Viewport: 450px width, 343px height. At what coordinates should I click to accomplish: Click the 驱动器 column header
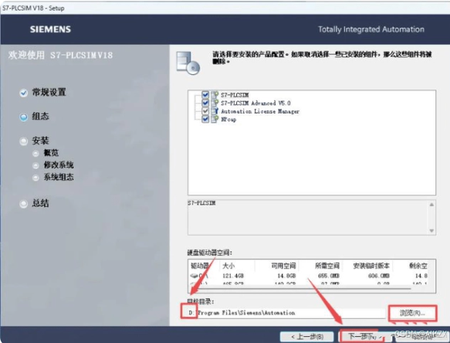tap(199, 266)
